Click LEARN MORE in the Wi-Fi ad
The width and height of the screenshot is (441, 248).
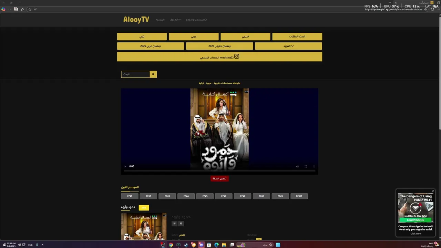pos(416,220)
